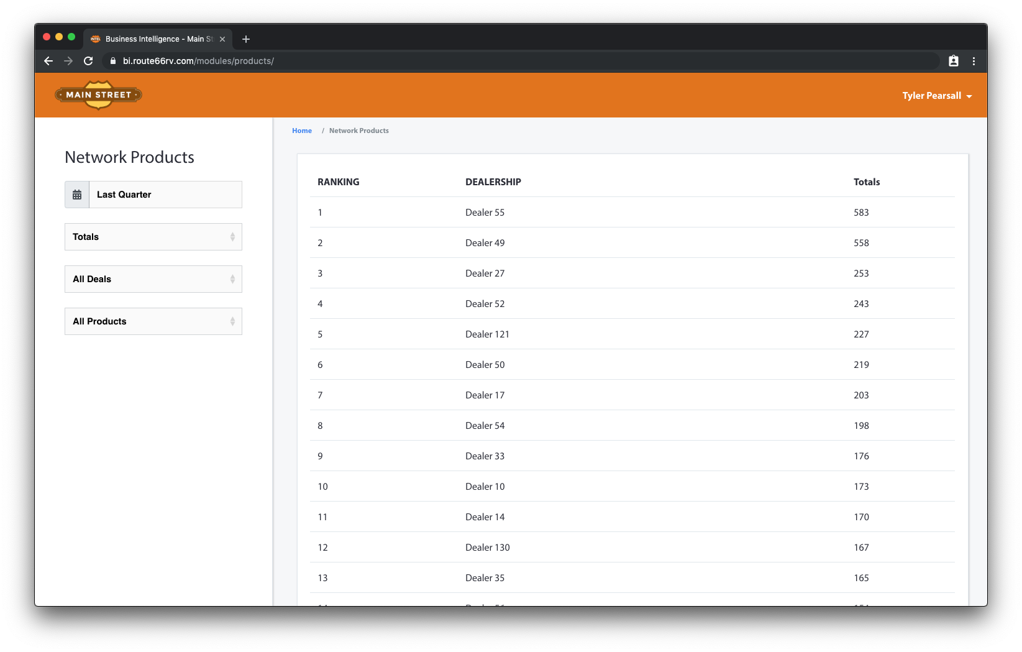1022x652 pixels.
Task: Click Dealer 10 row name
Action: 485,487
